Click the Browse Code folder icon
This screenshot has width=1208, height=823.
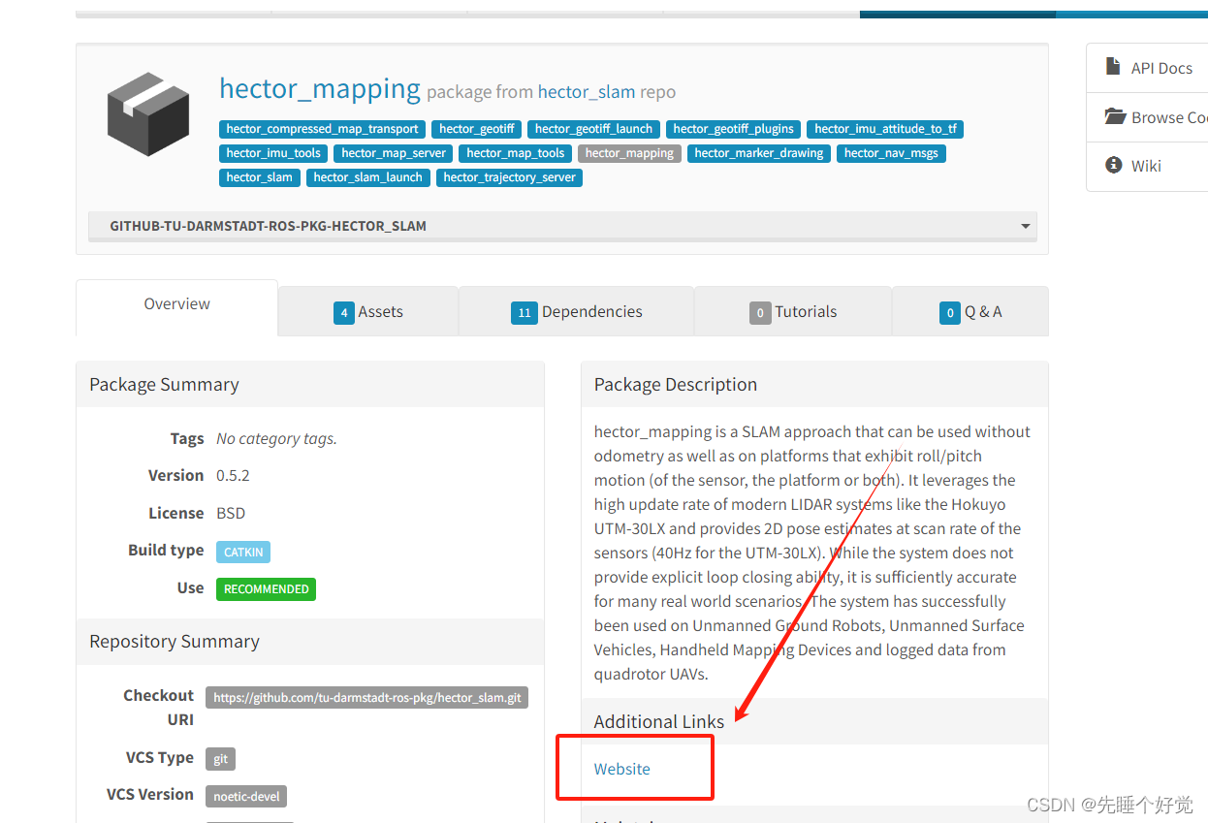[x=1115, y=116]
